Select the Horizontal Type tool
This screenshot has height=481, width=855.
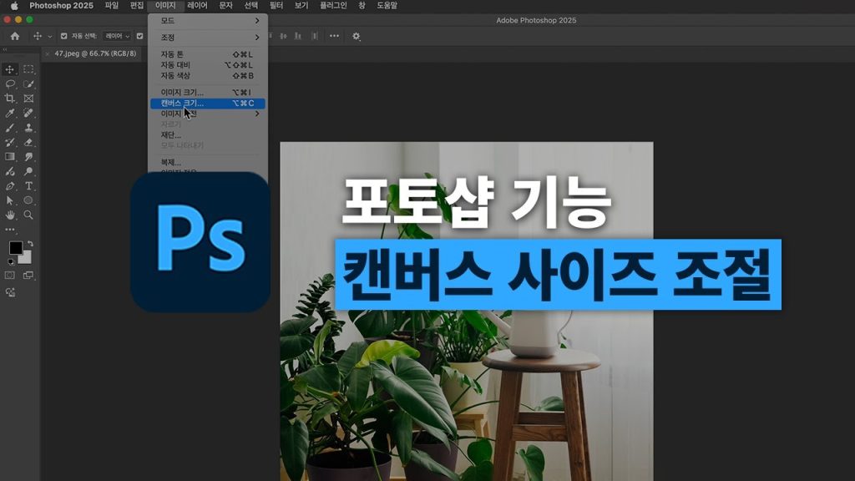tap(28, 185)
